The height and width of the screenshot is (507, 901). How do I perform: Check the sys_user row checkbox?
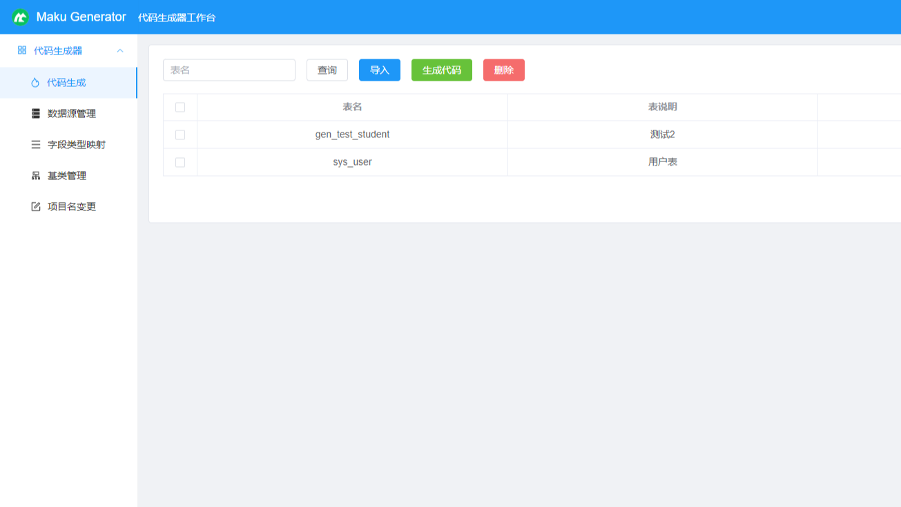[x=180, y=163]
